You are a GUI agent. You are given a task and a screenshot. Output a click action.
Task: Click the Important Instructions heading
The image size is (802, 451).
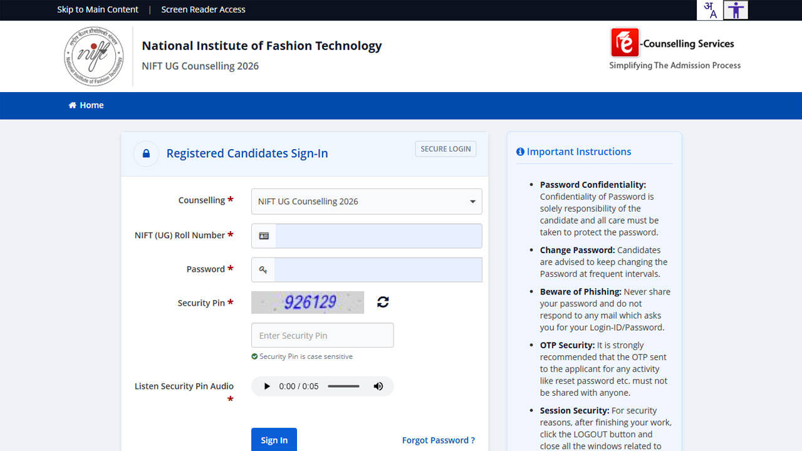click(x=579, y=152)
